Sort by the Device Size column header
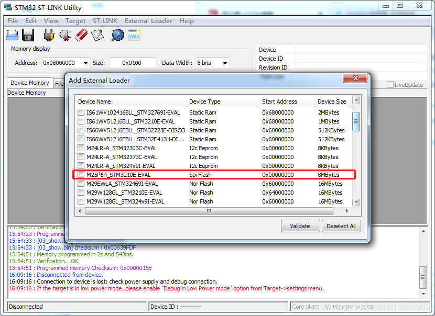This screenshot has width=435, height=316. pos(333,101)
